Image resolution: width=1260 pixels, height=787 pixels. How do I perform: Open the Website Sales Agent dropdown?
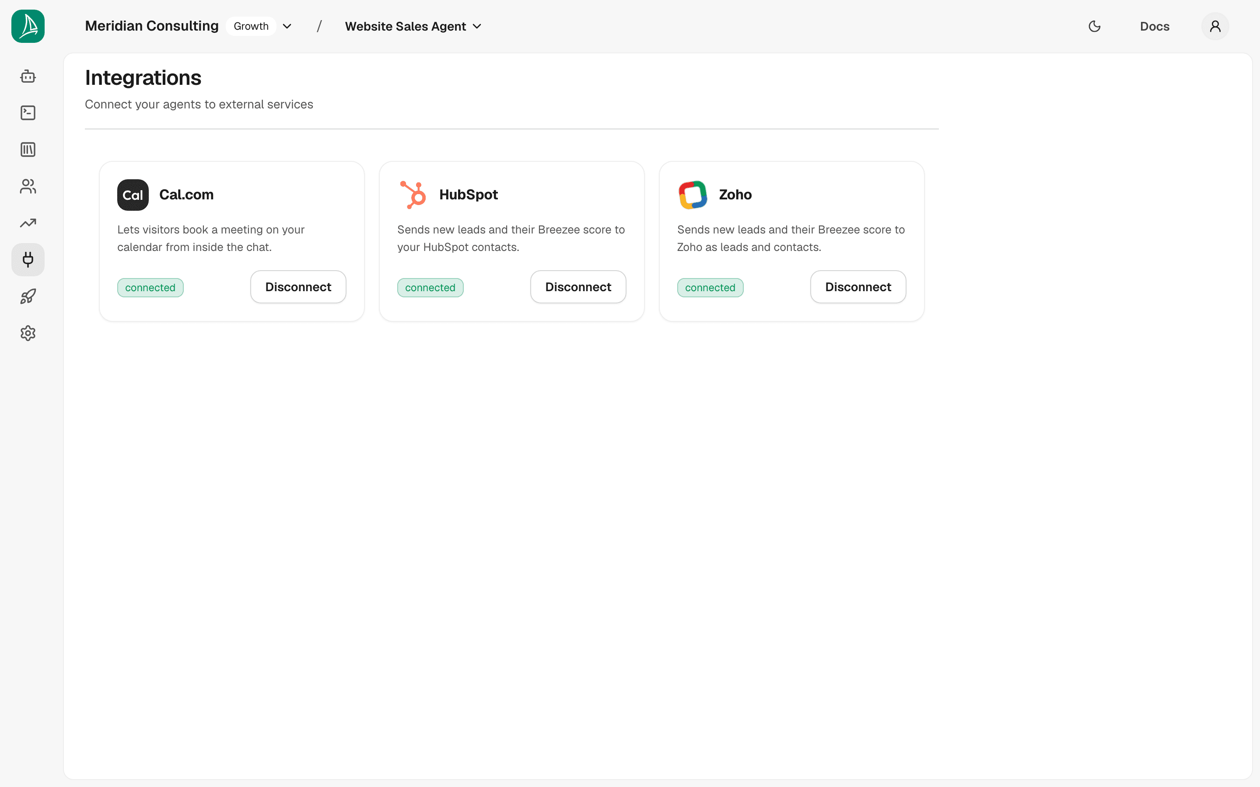click(x=413, y=26)
